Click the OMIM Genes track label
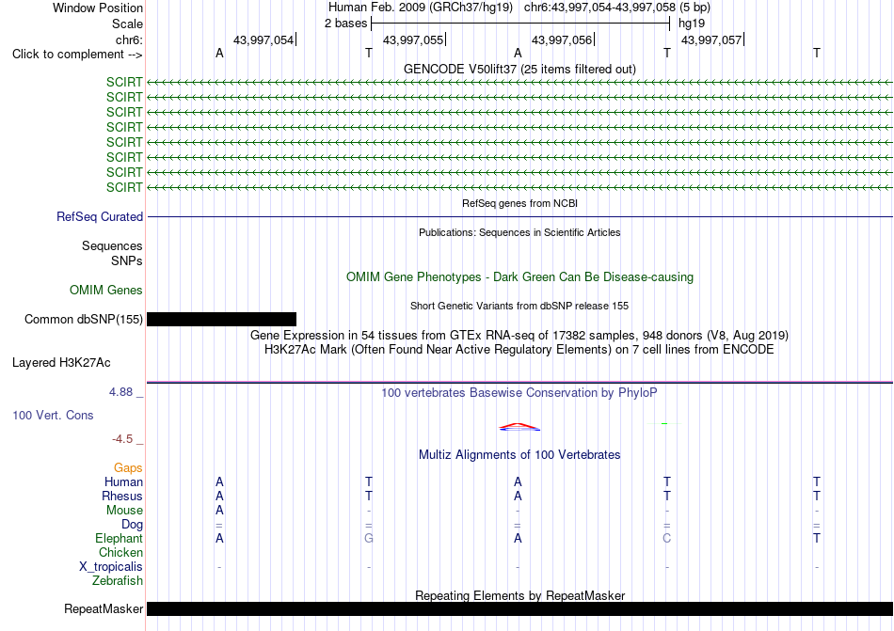The width and height of the screenshot is (894, 631). (105, 290)
